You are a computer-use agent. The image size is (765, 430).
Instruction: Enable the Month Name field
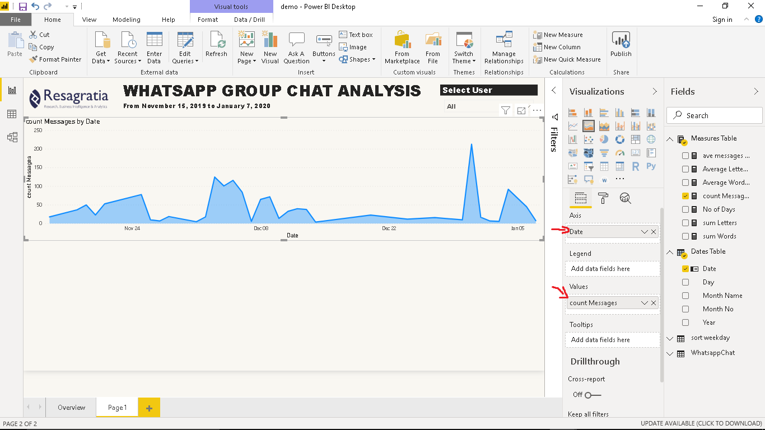685,295
